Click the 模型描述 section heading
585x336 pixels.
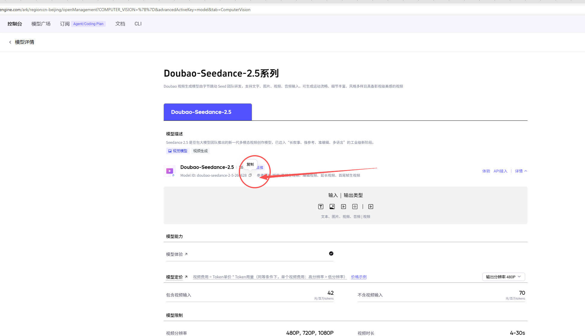point(174,134)
